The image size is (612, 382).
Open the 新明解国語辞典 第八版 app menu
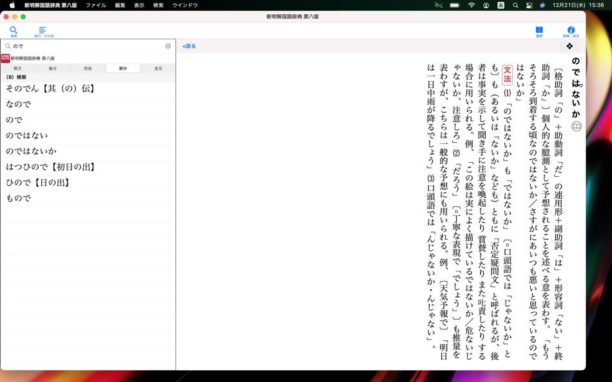point(50,5)
